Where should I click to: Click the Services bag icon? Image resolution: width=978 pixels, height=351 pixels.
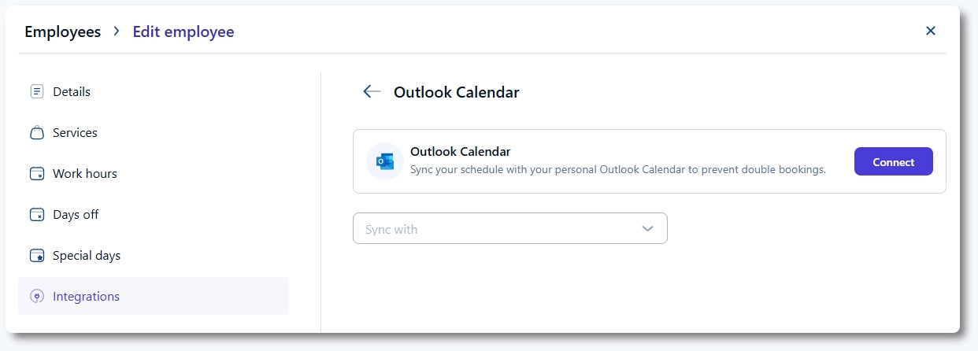pos(36,133)
